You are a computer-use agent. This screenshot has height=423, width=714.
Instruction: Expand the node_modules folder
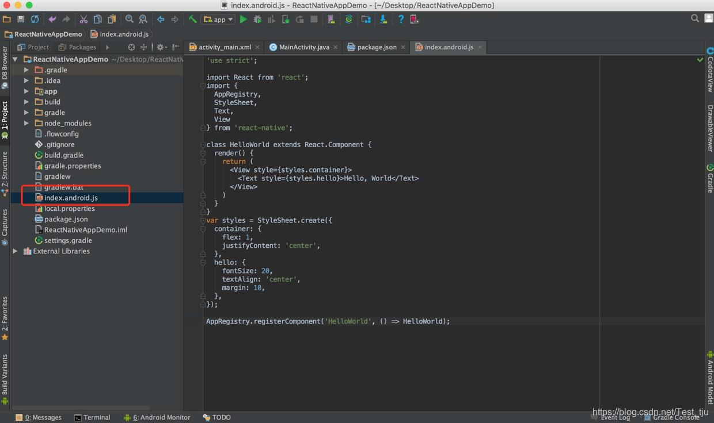tap(26, 123)
